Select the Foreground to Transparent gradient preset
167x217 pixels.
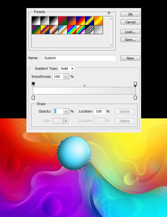tap(45, 21)
